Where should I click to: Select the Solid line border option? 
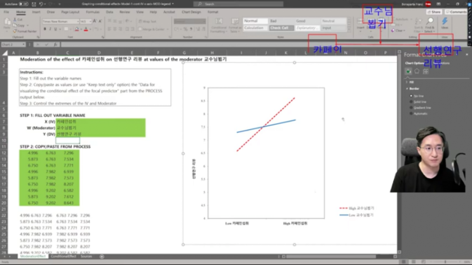(x=412, y=101)
